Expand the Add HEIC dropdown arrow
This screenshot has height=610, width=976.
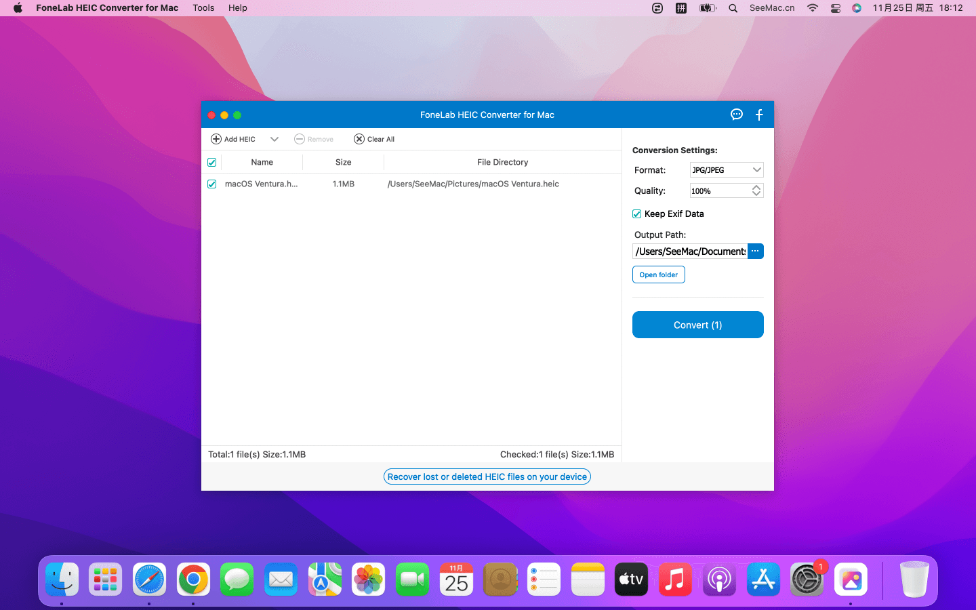274,139
